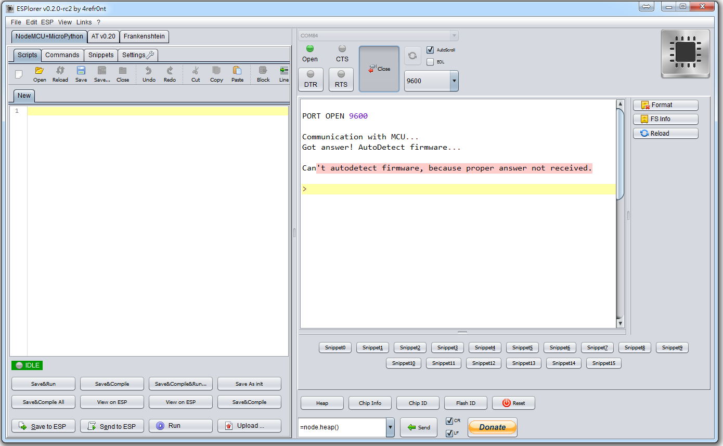Uncheck the CR line ending option
The image size is (723, 446).
click(x=450, y=421)
